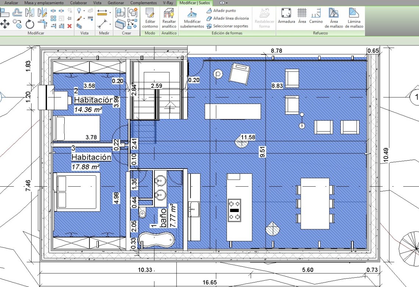Click the red X delete icon
Viewport: 419px width, 287px height.
pyautogui.click(x=69, y=26)
